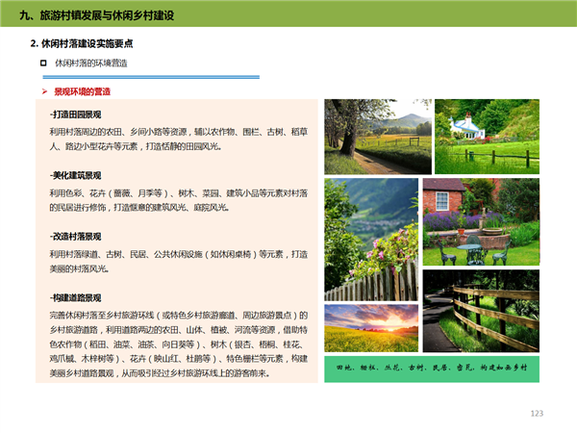Viewport: 577px width, 433px height.
Task: Select the red heading 景观环境的营造
Action: click(x=88, y=91)
